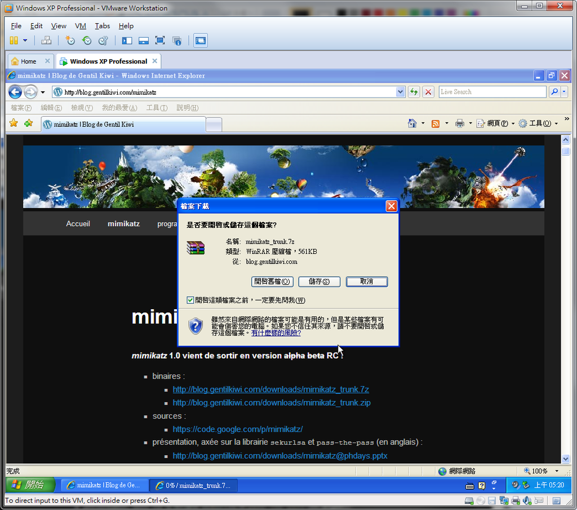This screenshot has width=577, height=510.
Task: Click the IE Home icon
Action: pyautogui.click(x=412, y=124)
